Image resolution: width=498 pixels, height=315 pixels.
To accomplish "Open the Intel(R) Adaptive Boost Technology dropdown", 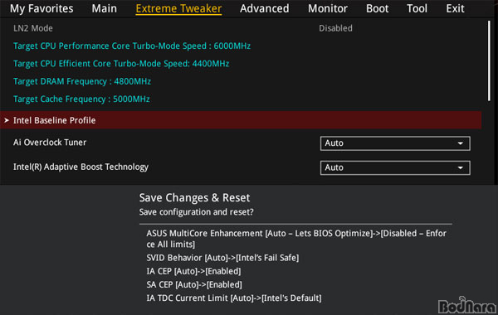I will click(x=395, y=167).
